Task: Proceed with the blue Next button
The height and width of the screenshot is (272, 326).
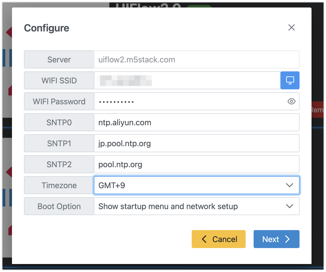Action: (276, 239)
